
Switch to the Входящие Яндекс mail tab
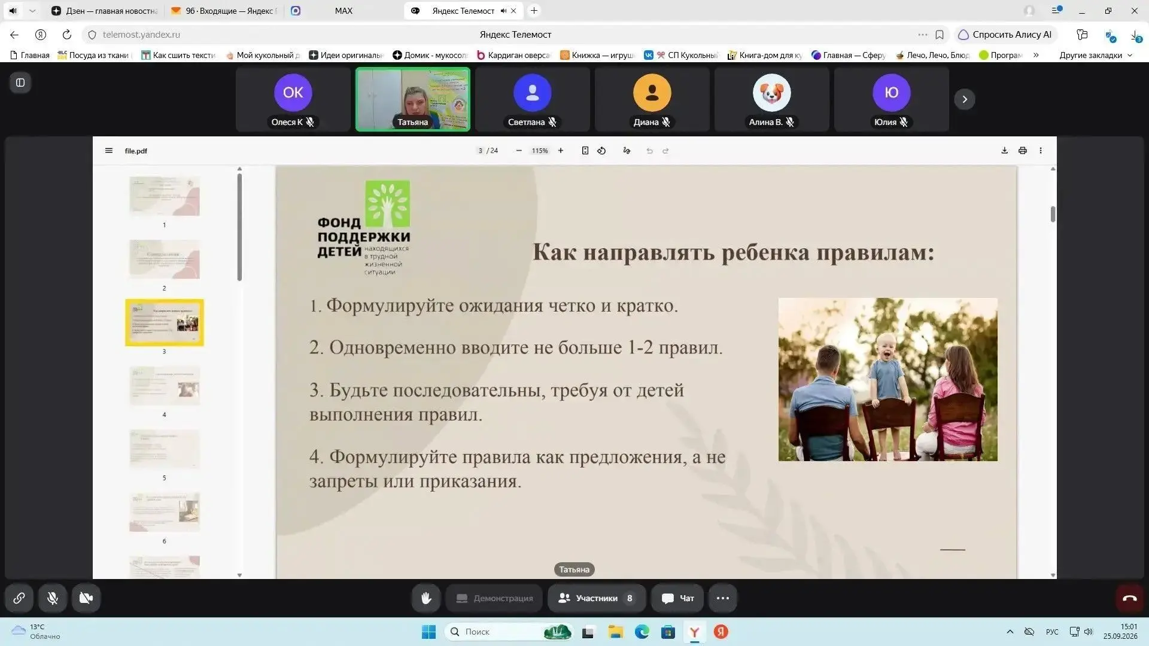point(224,11)
